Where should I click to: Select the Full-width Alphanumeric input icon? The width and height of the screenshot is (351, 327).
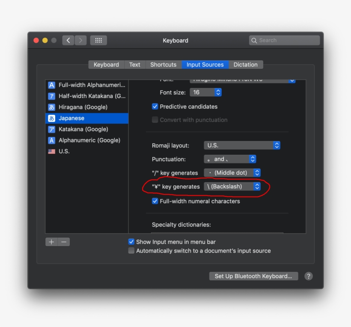51,85
